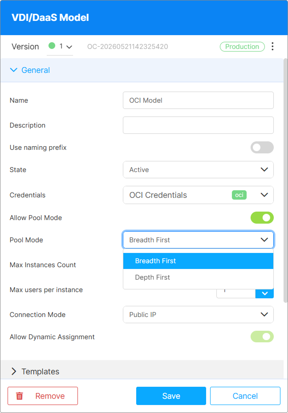The height and width of the screenshot is (413, 288).
Task: Click the Production environment badge
Action: pyautogui.click(x=242, y=47)
